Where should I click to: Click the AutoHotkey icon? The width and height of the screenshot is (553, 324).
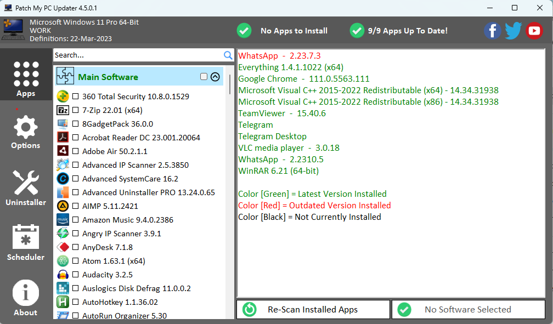[x=63, y=302]
